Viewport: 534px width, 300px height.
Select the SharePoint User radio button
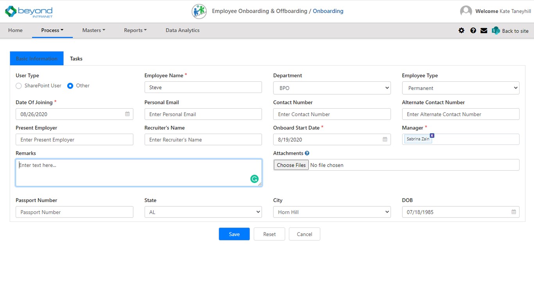click(x=19, y=86)
